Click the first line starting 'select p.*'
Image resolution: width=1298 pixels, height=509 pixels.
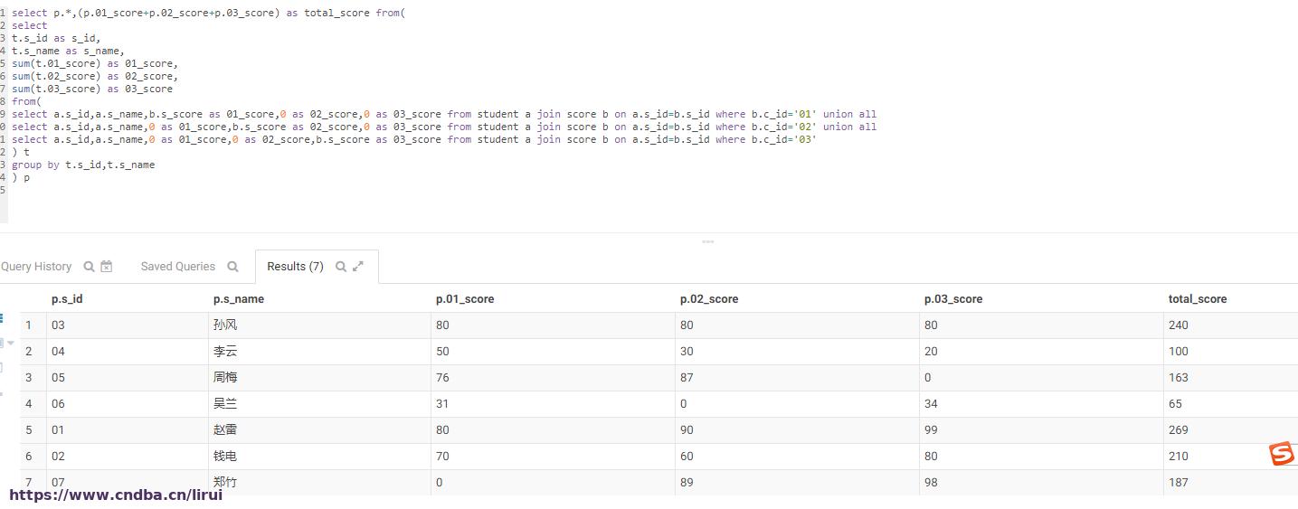coord(208,14)
